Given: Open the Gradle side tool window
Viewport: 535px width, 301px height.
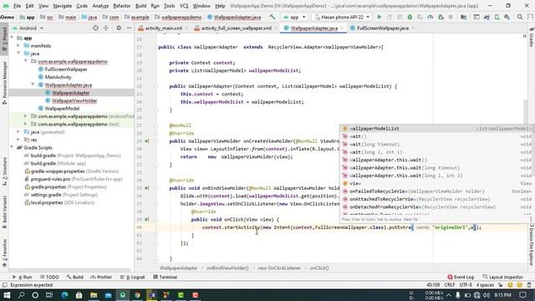Looking at the screenshot, I should pos(532,38).
